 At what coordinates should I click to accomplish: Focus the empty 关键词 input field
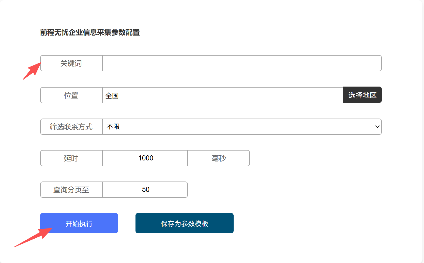(242, 63)
